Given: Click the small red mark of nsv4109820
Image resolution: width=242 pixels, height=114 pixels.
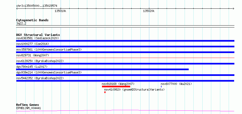Looking at the screenshot, I should click(105, 92).
